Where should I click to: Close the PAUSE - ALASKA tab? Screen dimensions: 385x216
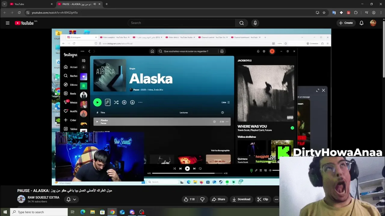[99, 4]
